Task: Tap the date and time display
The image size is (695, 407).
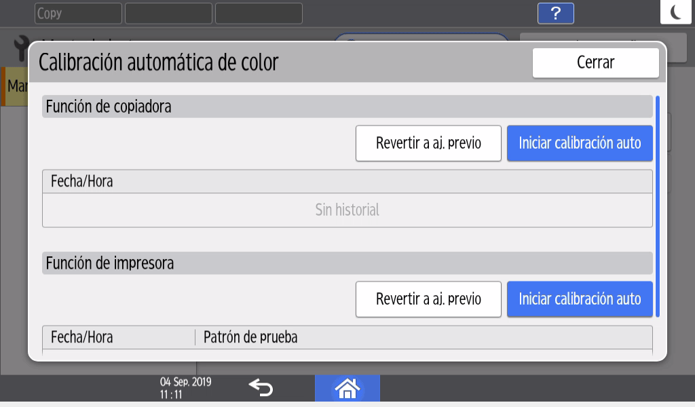Action: point(185,387)
